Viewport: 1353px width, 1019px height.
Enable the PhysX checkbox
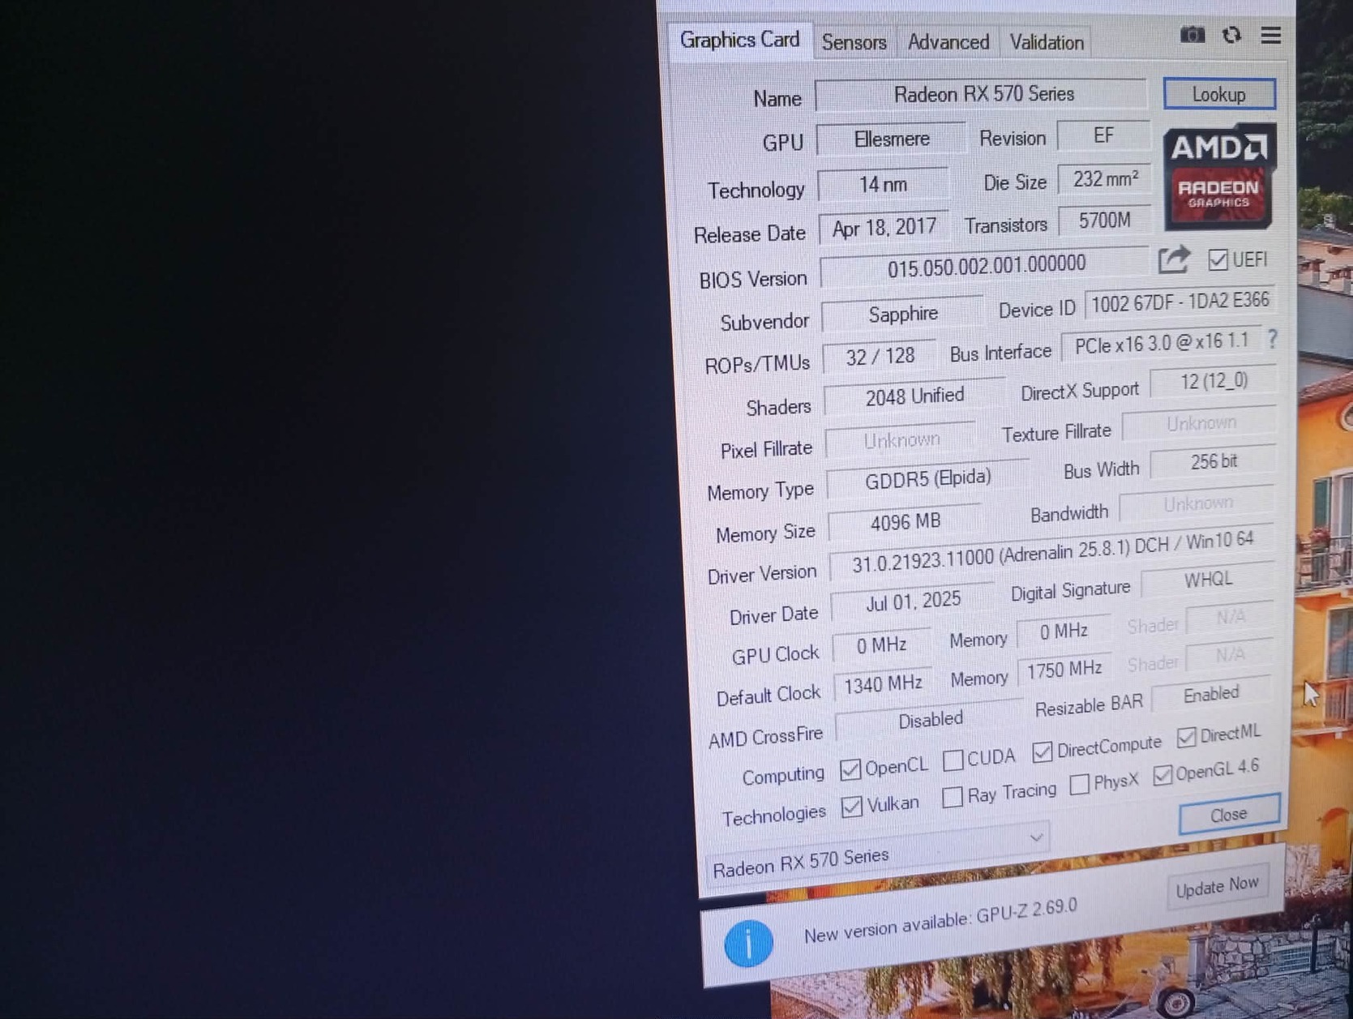[1079, 784]
